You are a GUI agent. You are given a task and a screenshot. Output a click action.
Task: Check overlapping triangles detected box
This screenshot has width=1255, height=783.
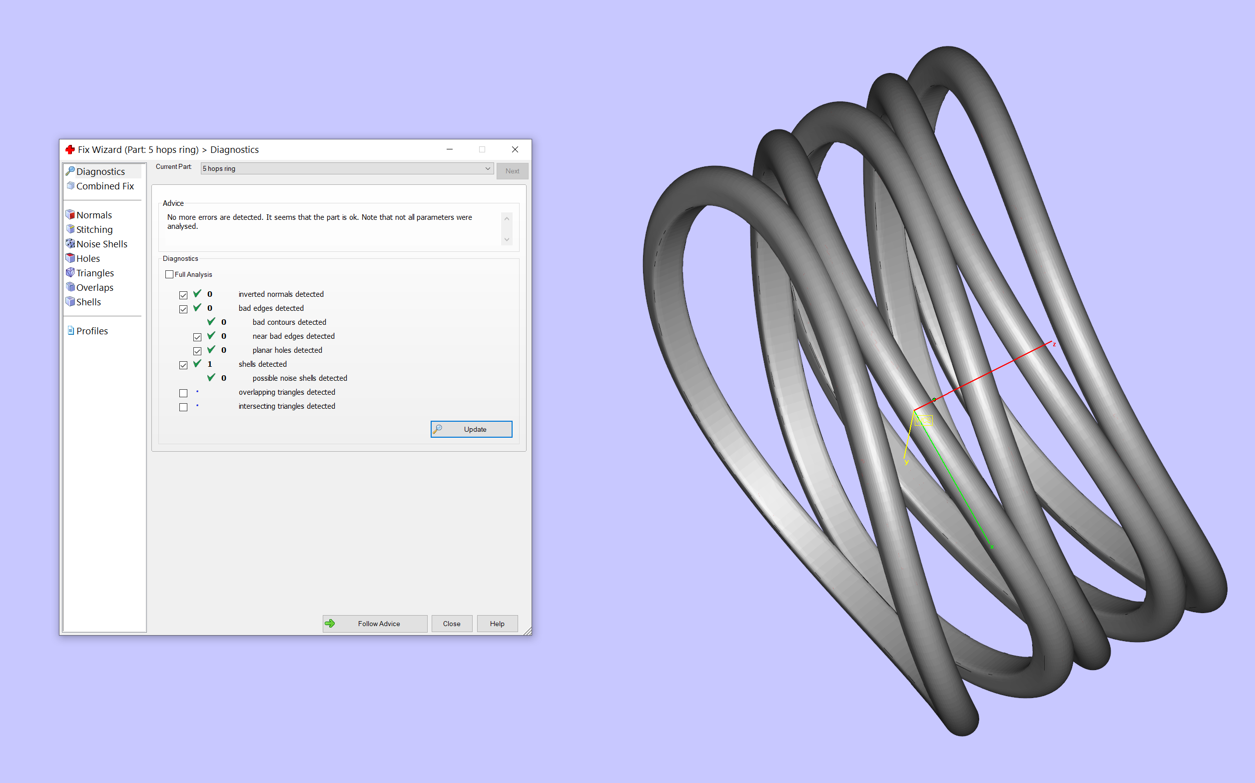point(183,393)
